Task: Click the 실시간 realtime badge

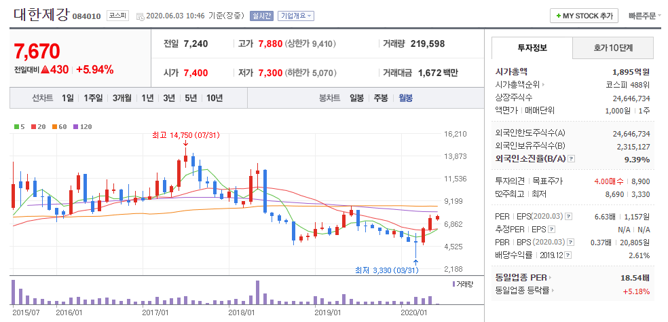Action: [261, 16]
